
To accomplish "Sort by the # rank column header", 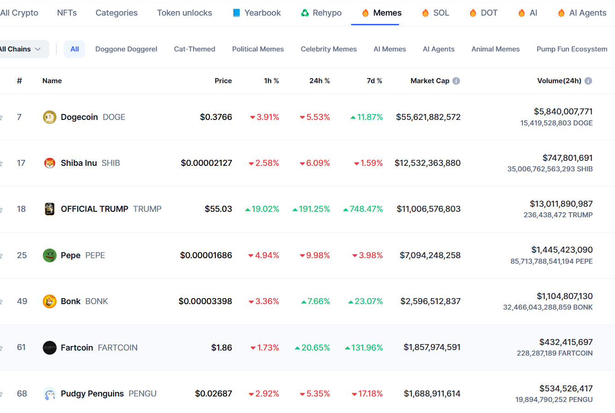I will pyautogui.click(x=19, y=81).
